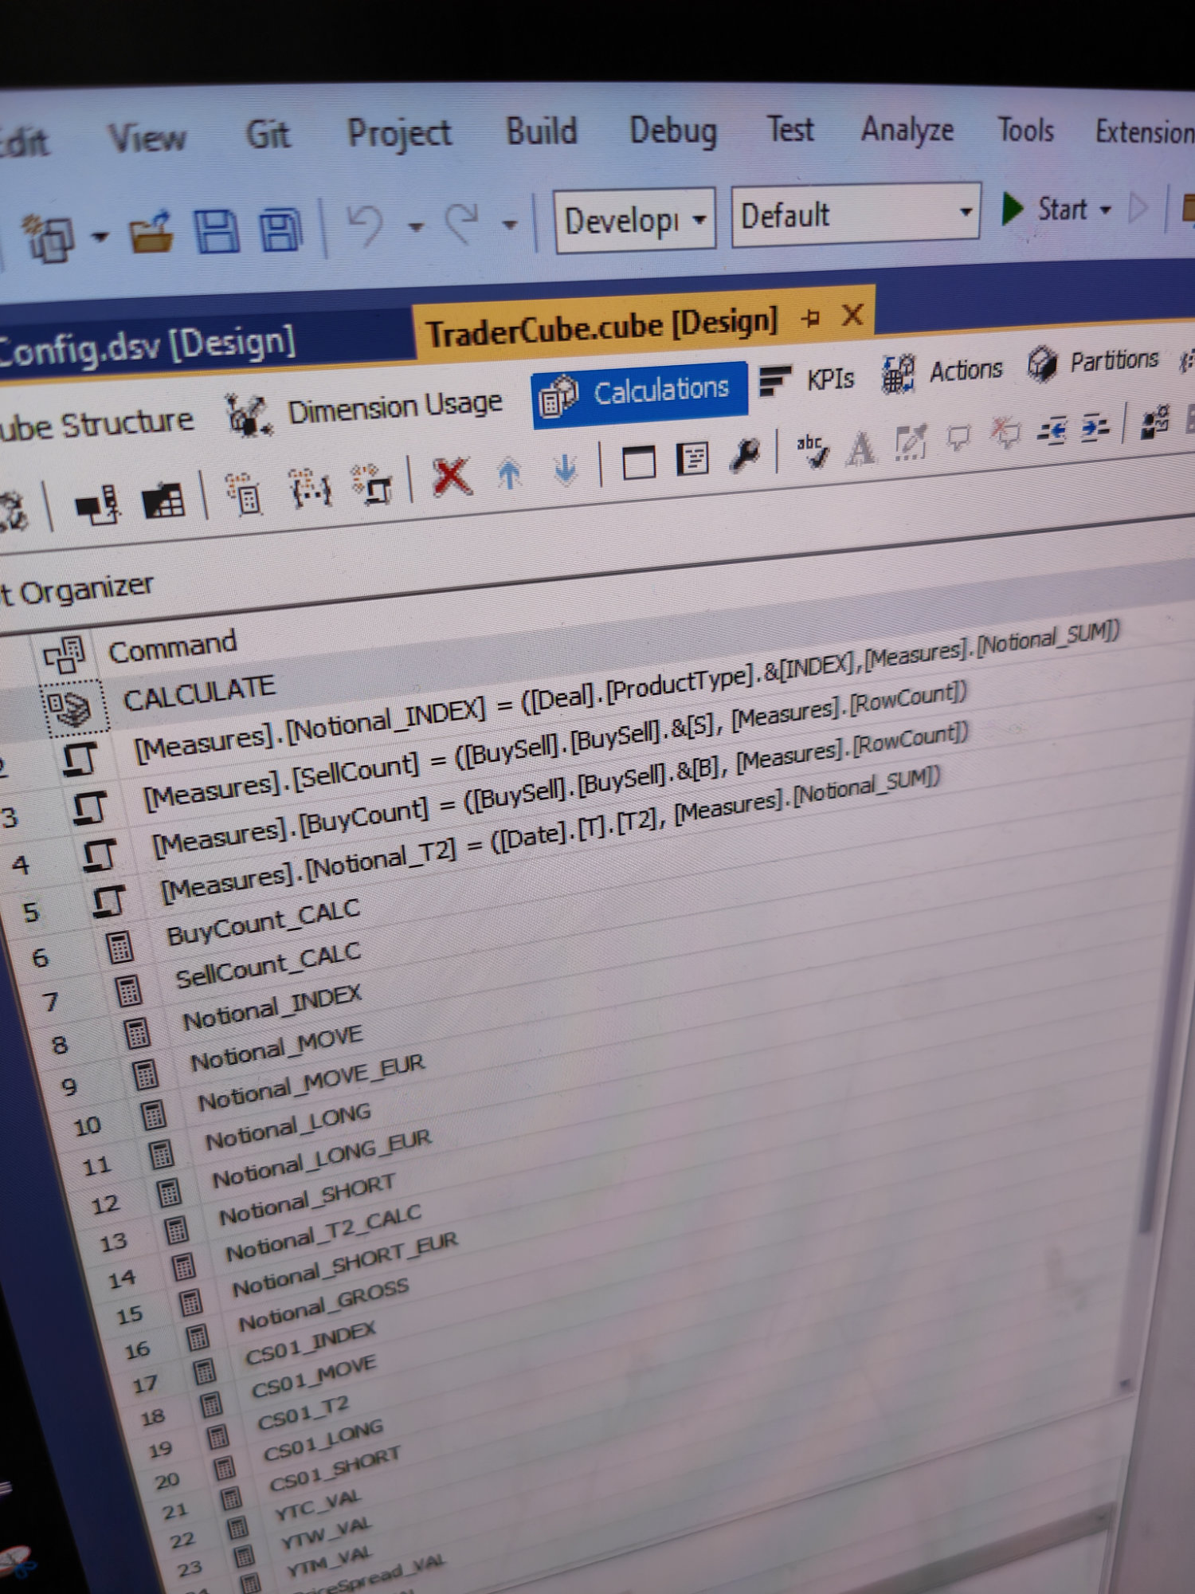Open the Test menu

(x=790, y=128)
